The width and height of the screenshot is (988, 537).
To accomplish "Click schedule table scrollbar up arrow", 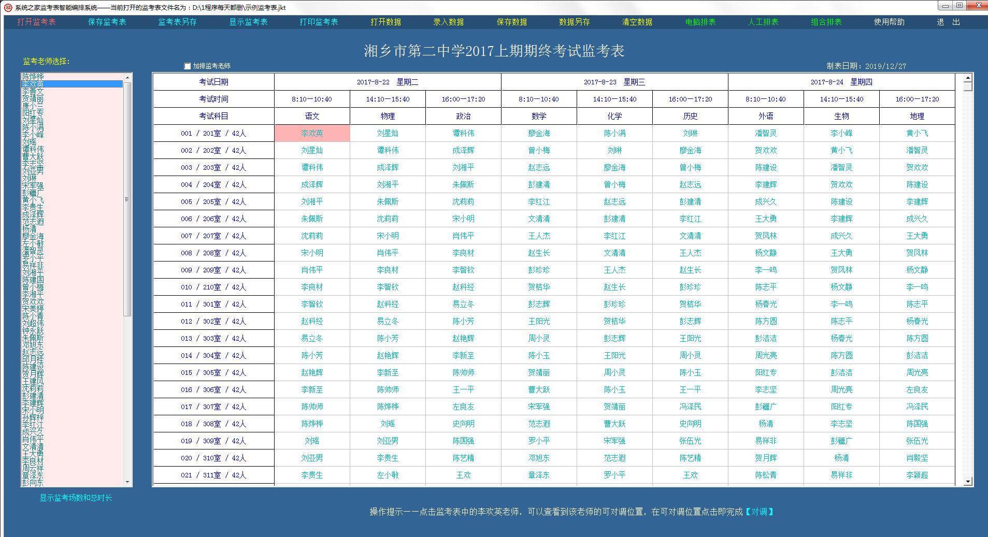I will [x=967, y=78].
